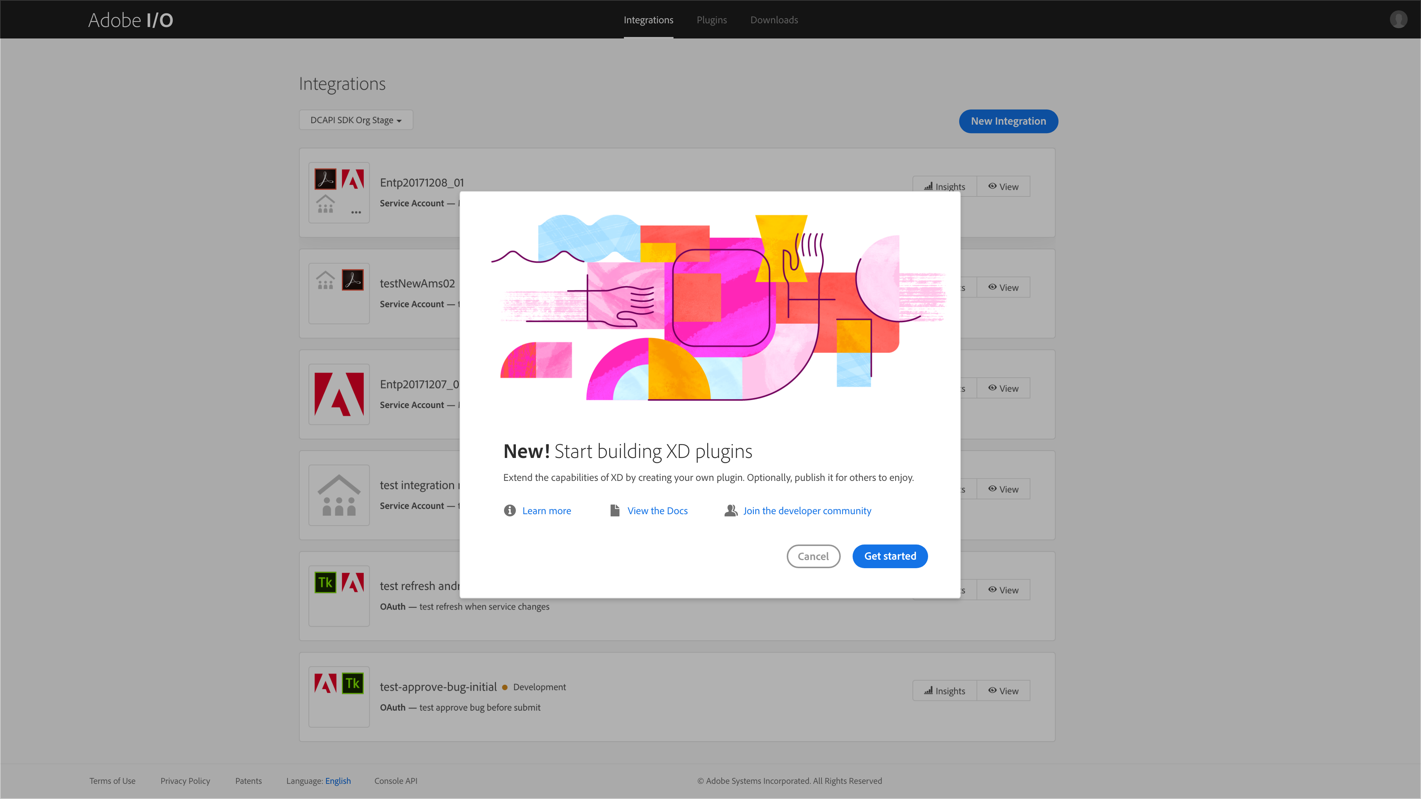Click Adobe logo icon in test refresh card
1421x799 pixels.
click(353, 582)
